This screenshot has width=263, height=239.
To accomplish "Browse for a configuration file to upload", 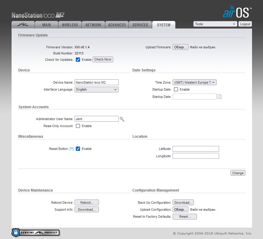I will [180, 210].
